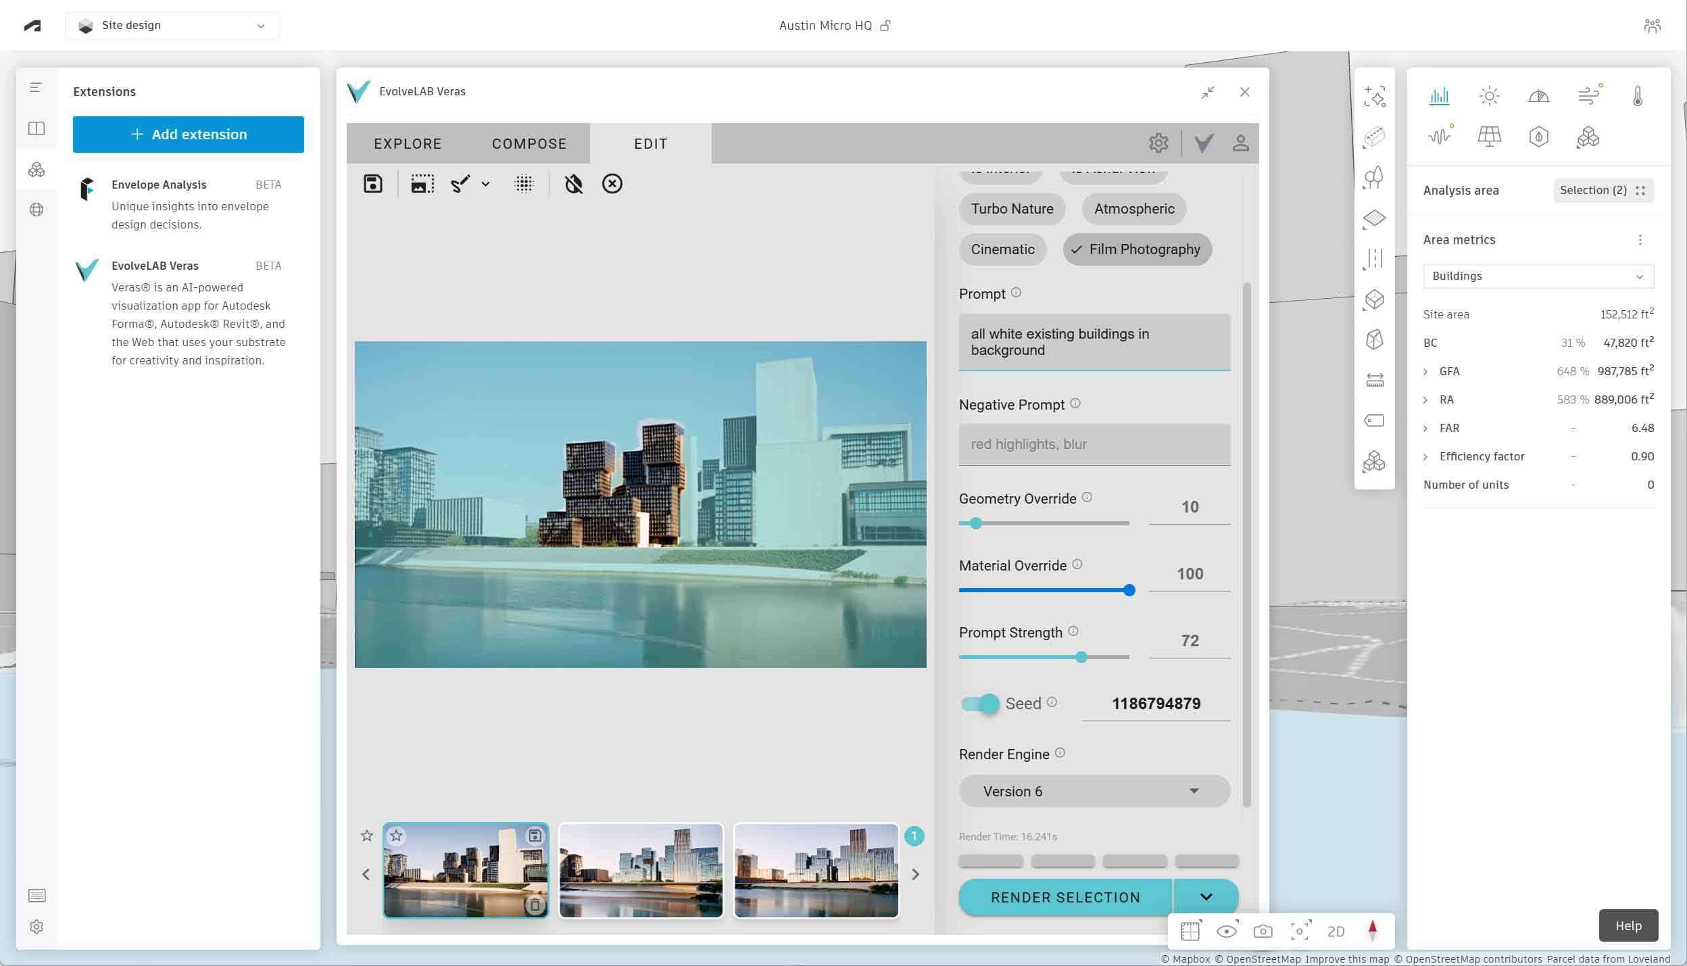The width and height of the screenshot is (1687, 966).
Task: Select the Extensions icon in left sidebar
Action: coord(37,170)
